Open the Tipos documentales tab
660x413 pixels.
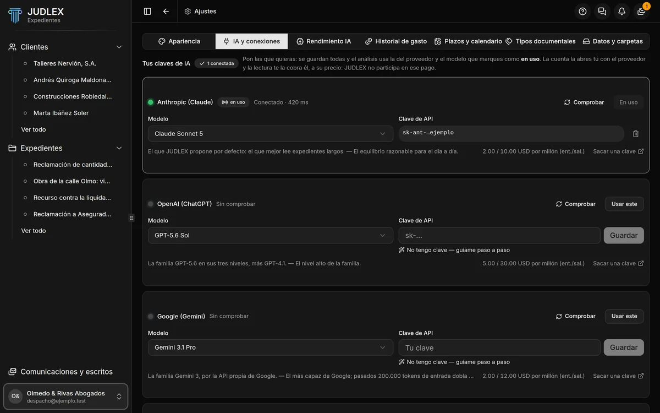tap(541, 41)
